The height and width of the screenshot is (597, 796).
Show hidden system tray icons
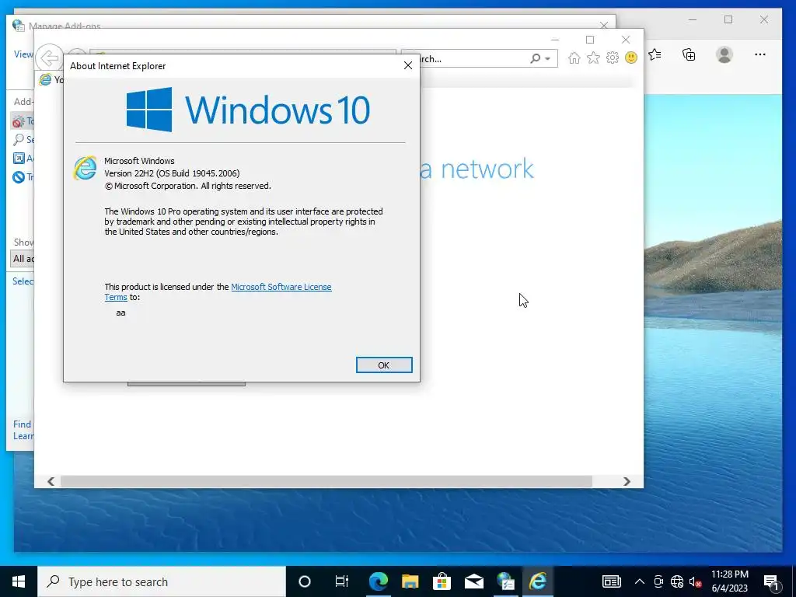(640, 581)
